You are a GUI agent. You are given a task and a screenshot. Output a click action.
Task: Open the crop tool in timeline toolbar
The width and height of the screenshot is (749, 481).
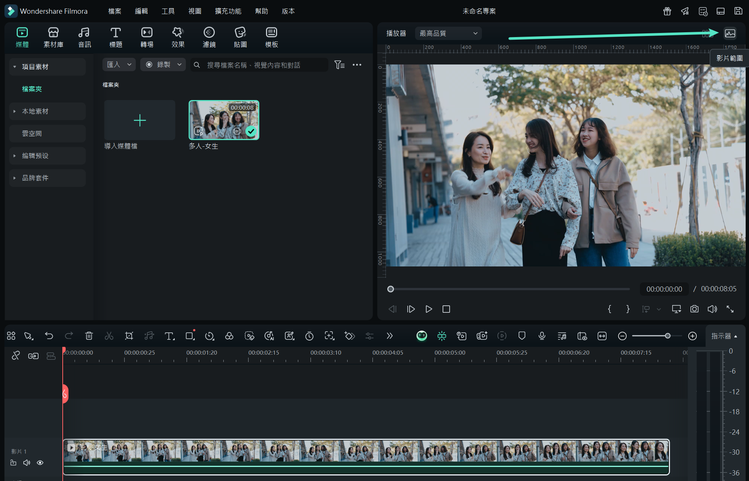coord(129,336)
